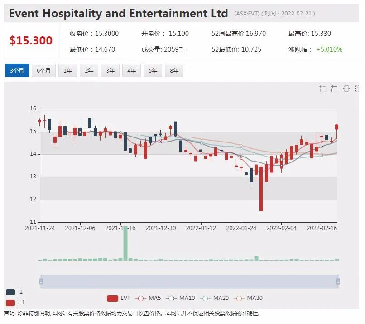Click the 2021-11-24 axis date label

(x=40, y=228)
